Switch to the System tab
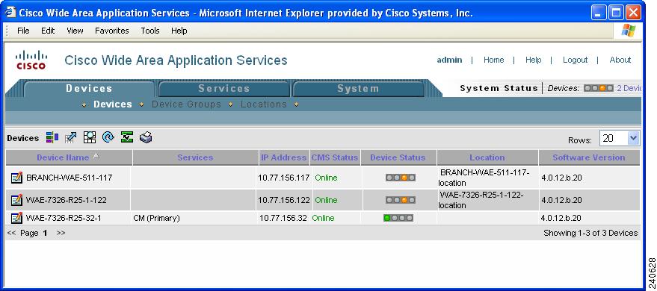657x291 pixels. coord(358,89)
